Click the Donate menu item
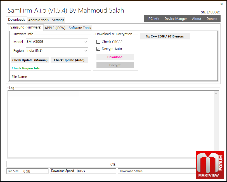227x182 pixels. [212, 19]
